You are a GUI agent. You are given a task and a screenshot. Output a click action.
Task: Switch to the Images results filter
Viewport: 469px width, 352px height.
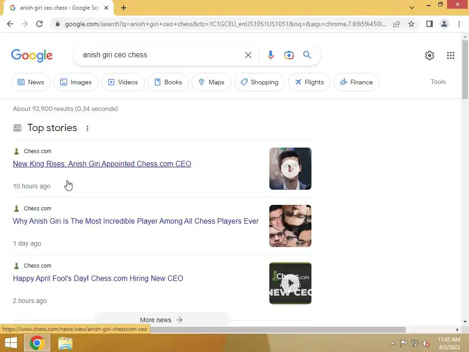click(76, 82)
